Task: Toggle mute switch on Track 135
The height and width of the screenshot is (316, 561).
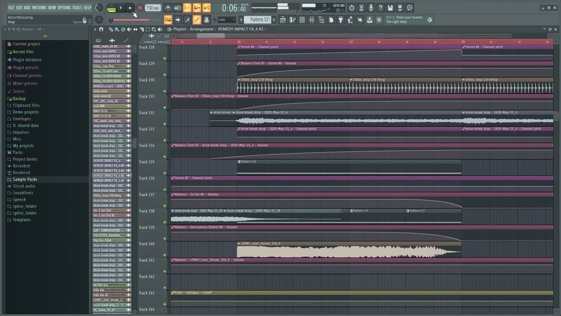Action: (x=165, y=173)
